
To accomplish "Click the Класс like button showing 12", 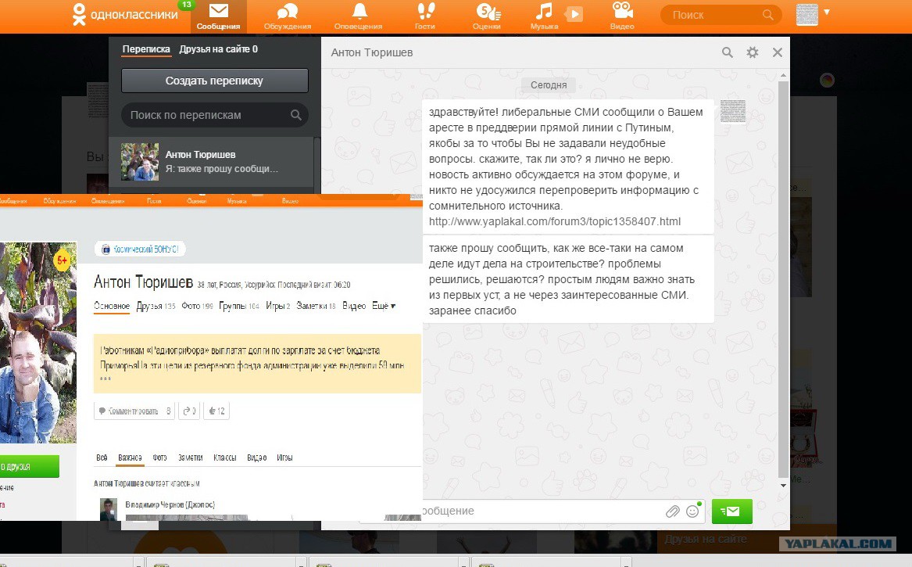I will tap(216, 411).
